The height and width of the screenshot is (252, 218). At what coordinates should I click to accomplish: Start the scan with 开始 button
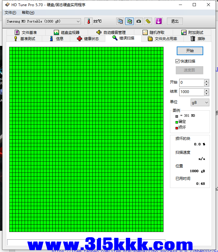pos(190,51)
